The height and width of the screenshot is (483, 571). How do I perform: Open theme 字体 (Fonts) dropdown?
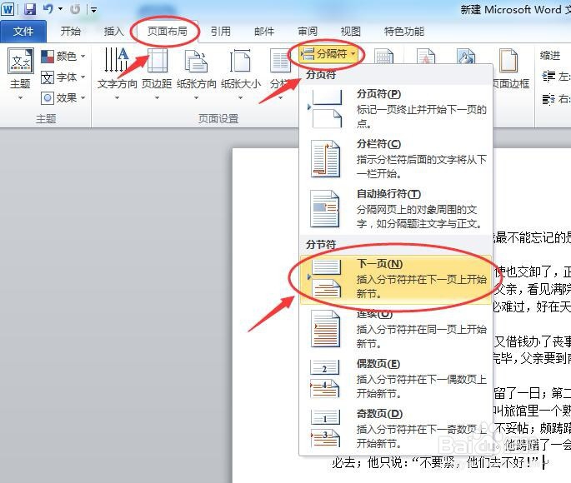(63, 77)
